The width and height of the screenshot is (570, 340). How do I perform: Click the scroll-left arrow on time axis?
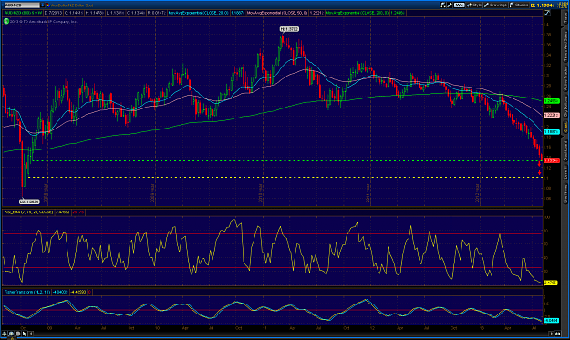[x=31, y=334]
